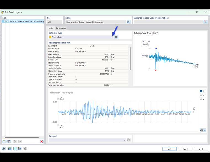Screen dimensions: 210x162
Task: Click the Event longitude value 37.94
Action: (x=107, y=57)
